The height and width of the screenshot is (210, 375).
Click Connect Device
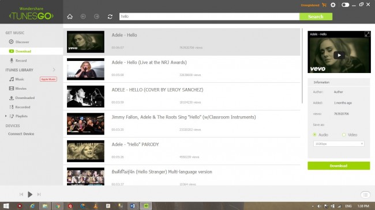pyautogui.click(x=21, y=133)
